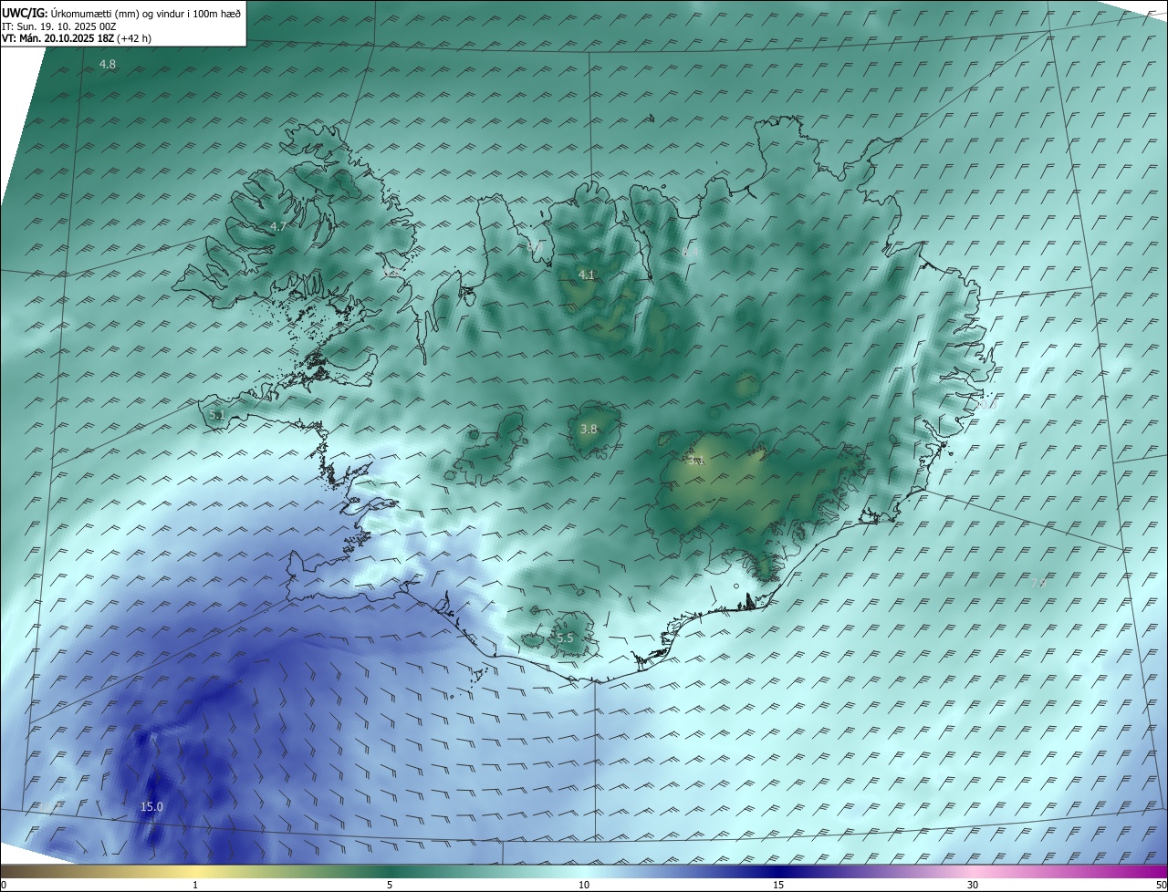This screenshot has width=1168, height=892.
Task: Click the 5.1 value on the western peninsula
Action: (x=217, y=415)
